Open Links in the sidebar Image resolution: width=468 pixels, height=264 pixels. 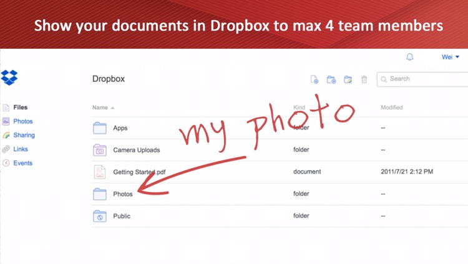point(21,149)
